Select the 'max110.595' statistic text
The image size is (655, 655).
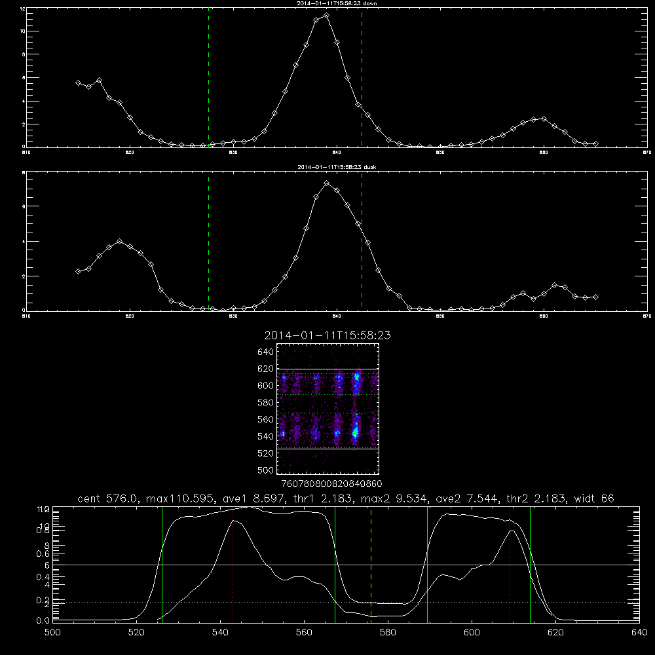coord(179,498)
